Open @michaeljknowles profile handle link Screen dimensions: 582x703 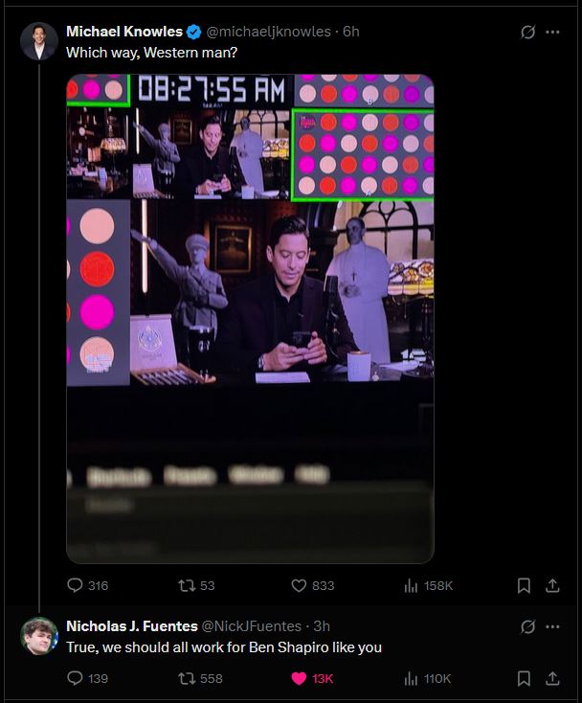click(x=268, y=32)
